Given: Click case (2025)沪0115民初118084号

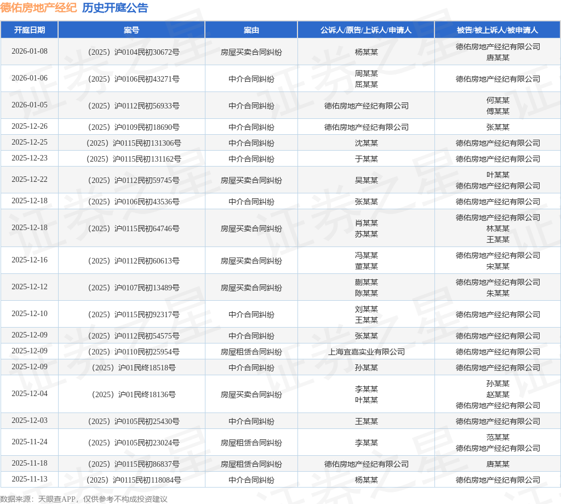Looking at the screenshot, I should (x=131, y=480).
